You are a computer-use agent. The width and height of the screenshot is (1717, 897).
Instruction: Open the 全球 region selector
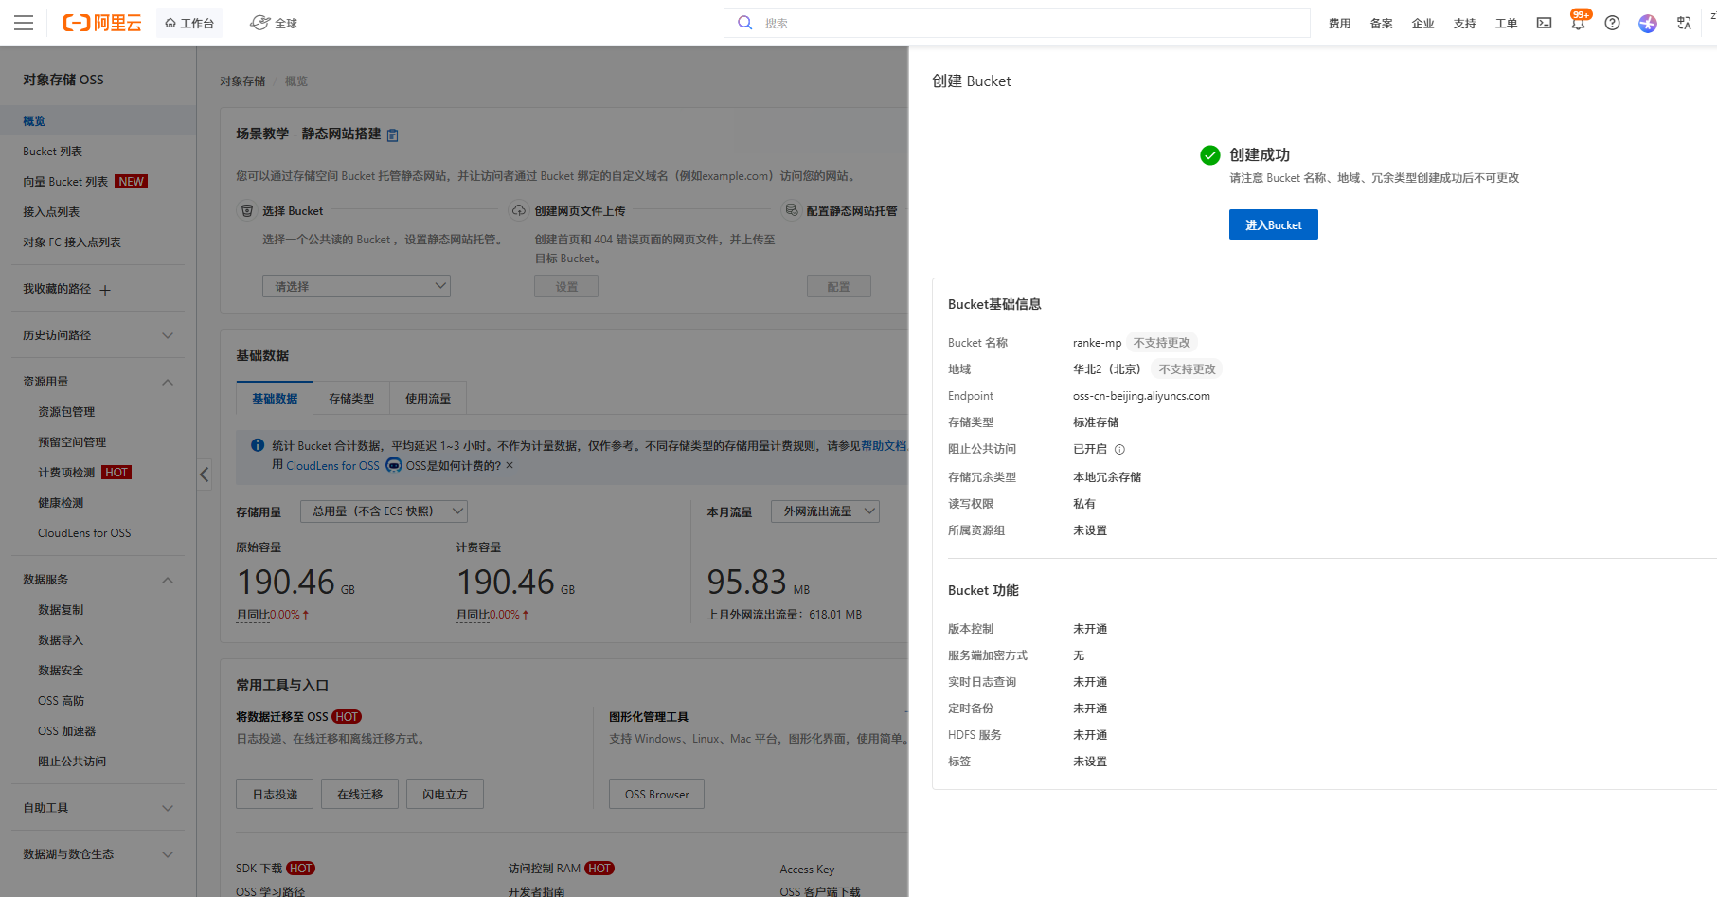(x=274, y=23)
